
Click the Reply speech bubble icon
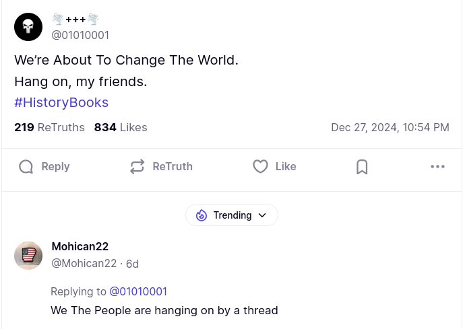click(26, 167)
